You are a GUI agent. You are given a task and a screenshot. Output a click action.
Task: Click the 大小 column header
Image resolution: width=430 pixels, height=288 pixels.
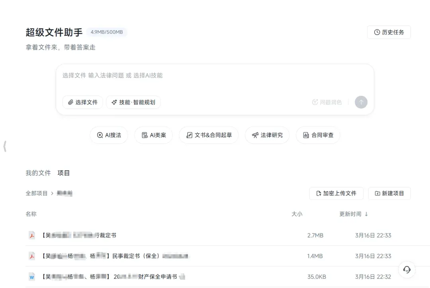[x=297, y=214]
